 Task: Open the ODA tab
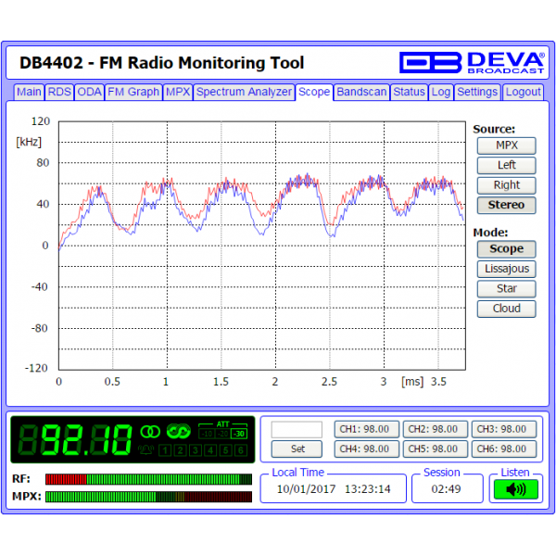[89, 92]
